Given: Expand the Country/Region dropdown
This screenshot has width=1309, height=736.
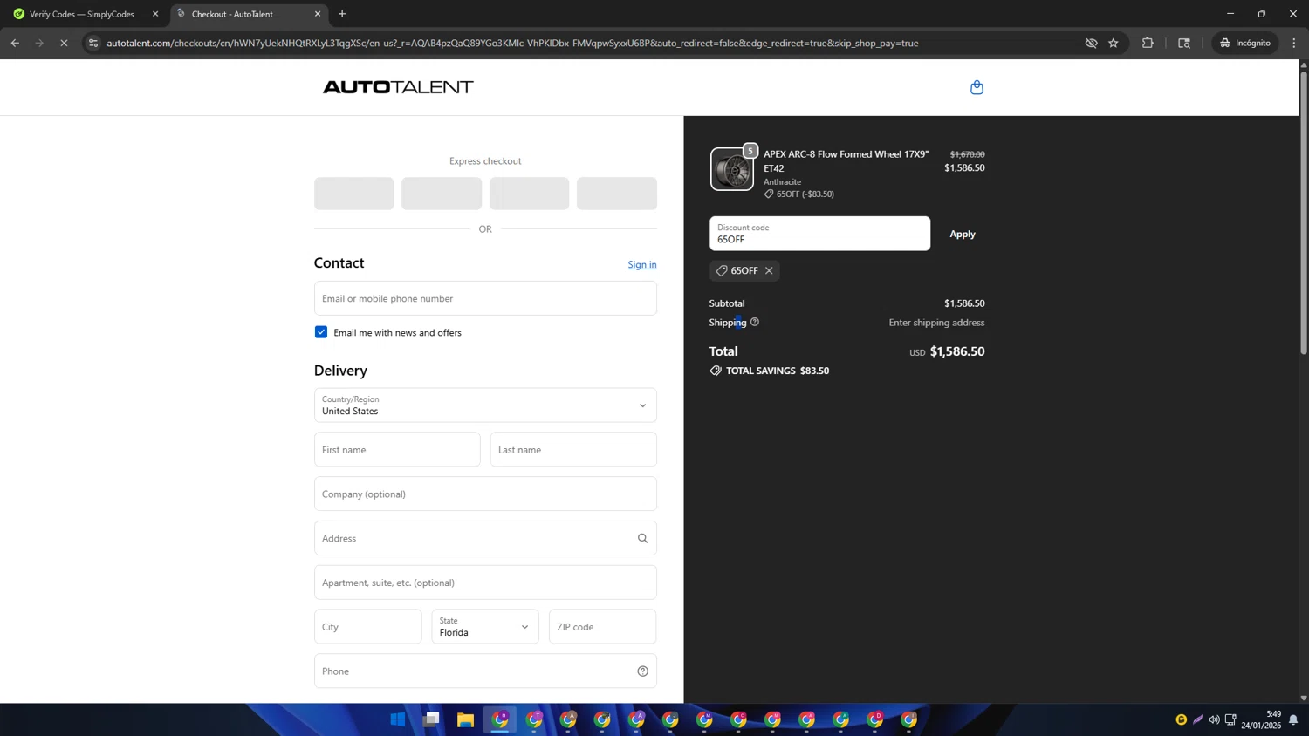Looking at the screenshot, I should pos(485,405).
